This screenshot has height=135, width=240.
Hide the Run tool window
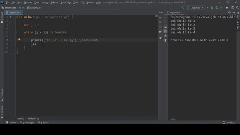234,12
